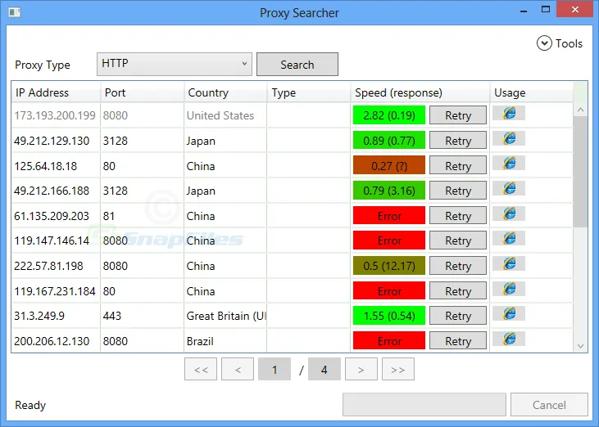The image size is (599, 427).
Task: Open IE usage icon for 31.3.249.9
Action: pyautogui.click(x=509, y=314)
